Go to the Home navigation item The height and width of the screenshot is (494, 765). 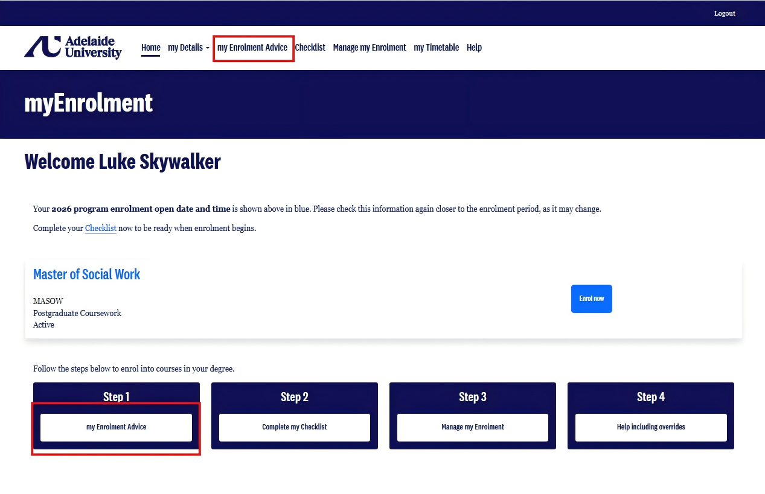coord(151,48)
